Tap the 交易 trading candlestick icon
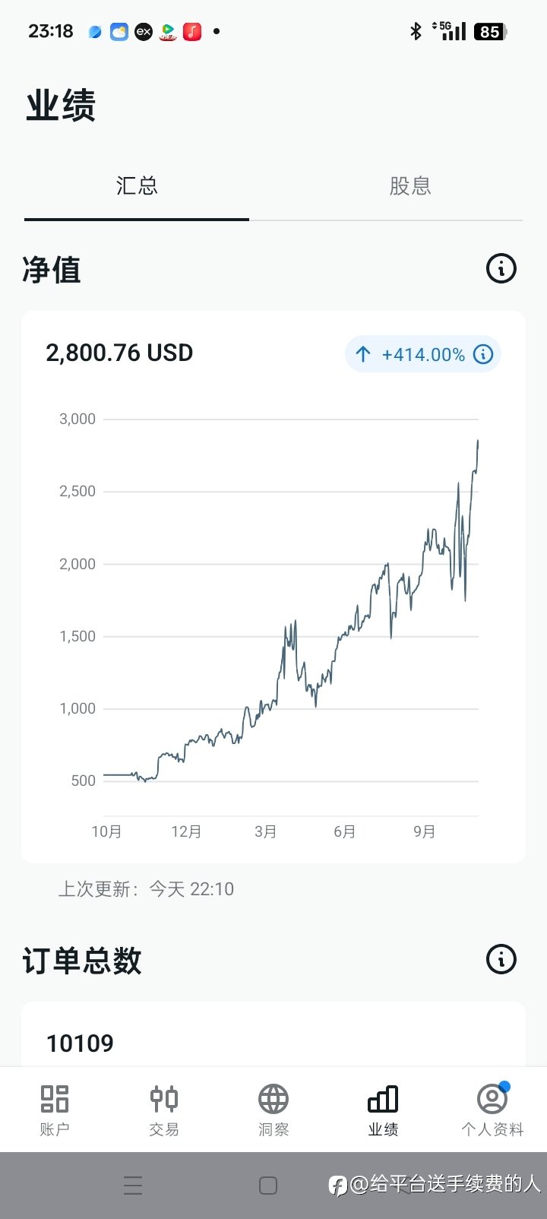 point(164,1100)
